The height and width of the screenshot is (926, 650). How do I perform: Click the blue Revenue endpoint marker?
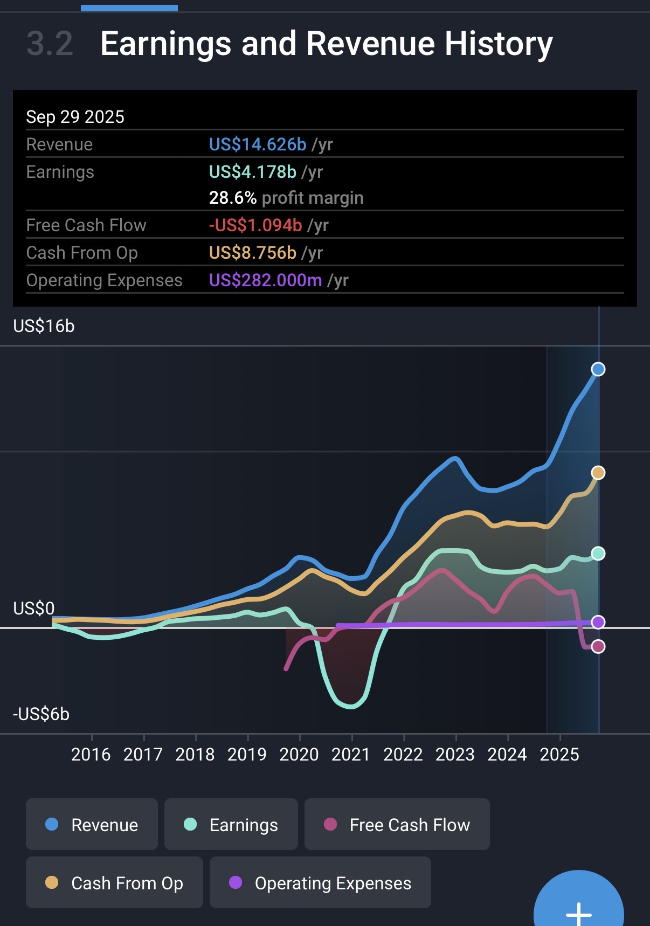click(x=598, y=369)
